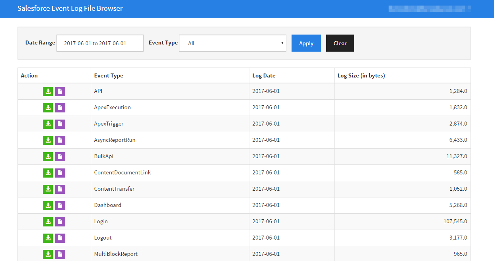Open the Event Type dropdown
Screen dimensions: 494x261
point(233,43)
